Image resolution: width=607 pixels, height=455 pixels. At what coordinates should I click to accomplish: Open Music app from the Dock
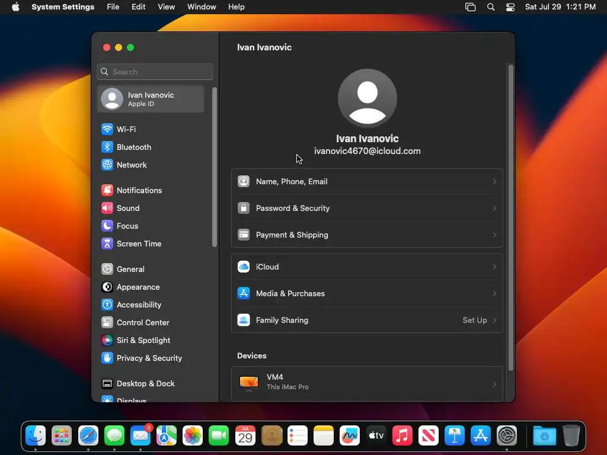point(402,435)
